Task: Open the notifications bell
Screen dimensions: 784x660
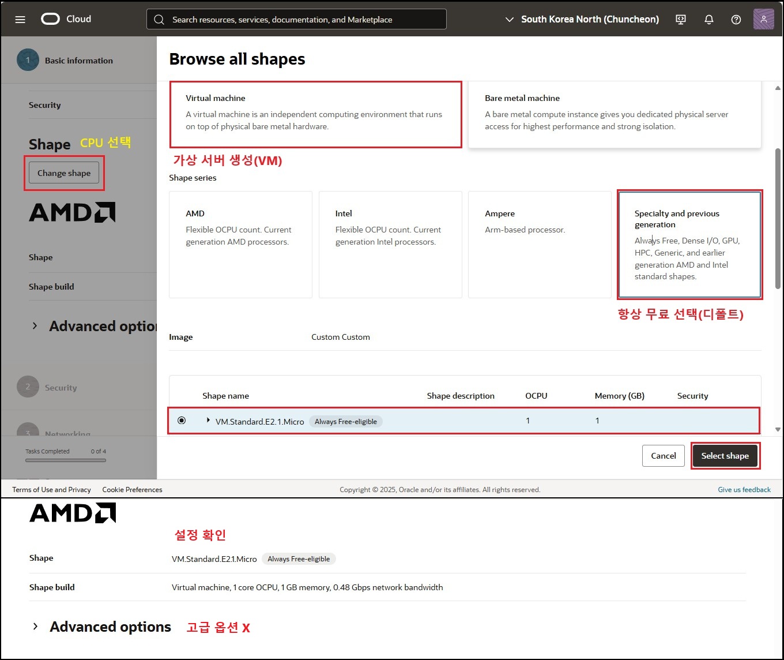Action: coord(709,19)
